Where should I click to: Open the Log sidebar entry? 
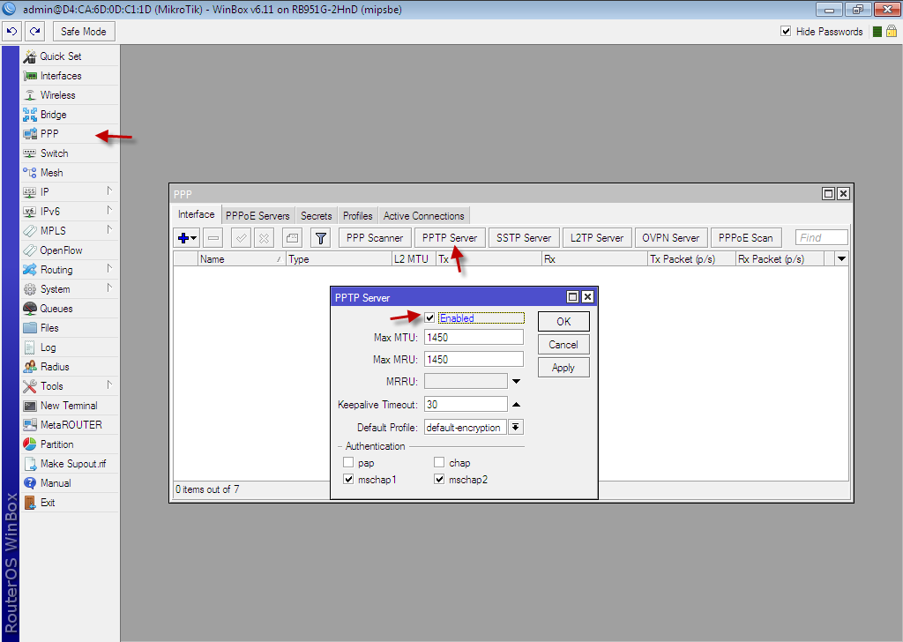pos(70,347)
